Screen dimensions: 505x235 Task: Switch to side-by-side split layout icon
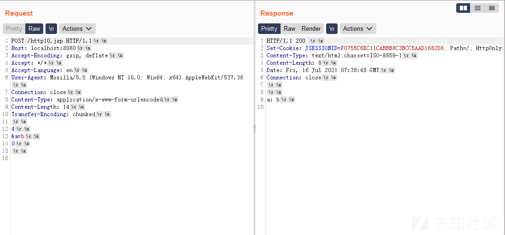click(463, 8)
